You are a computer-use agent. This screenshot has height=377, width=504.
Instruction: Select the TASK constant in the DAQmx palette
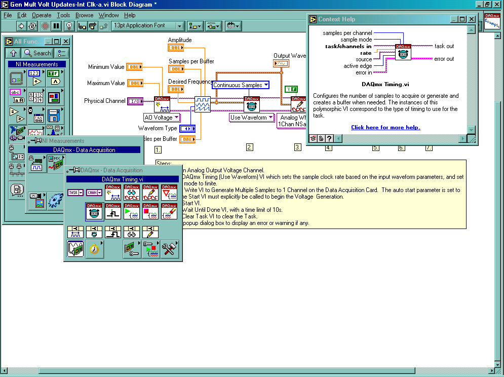(75, 193)
